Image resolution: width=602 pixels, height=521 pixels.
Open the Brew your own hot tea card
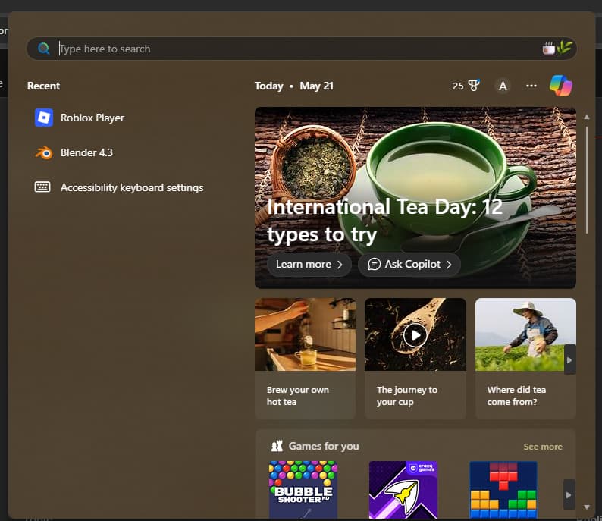click(305, 357)
